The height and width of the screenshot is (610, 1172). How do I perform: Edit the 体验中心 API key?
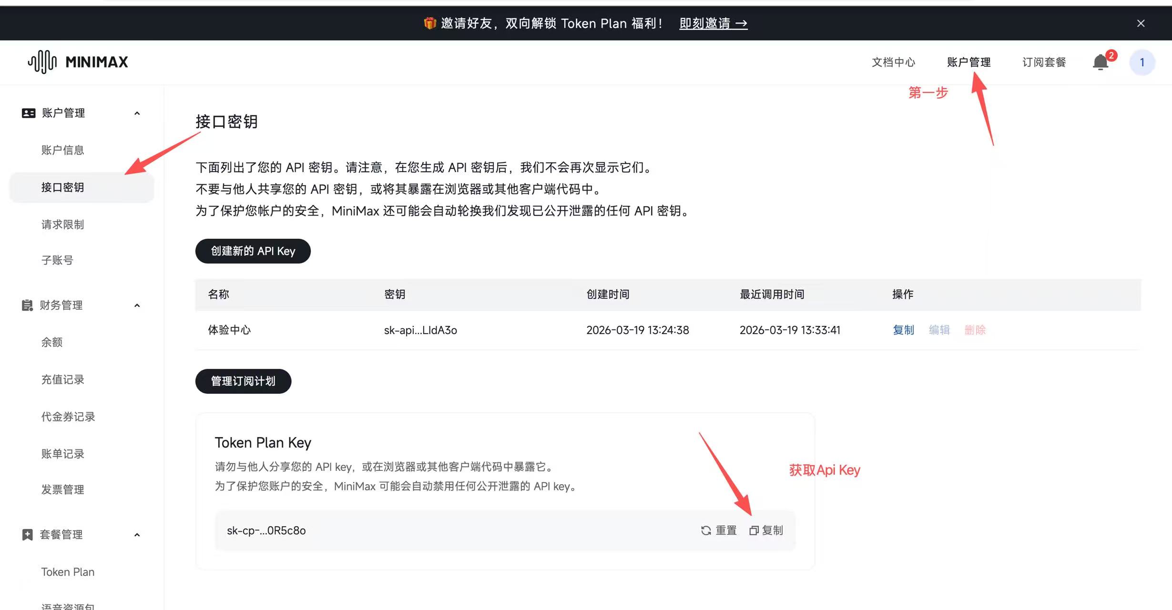[939, 330]
